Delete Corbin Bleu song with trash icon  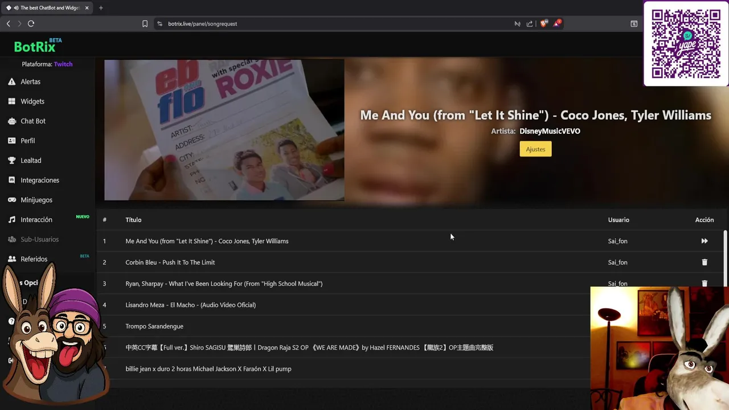(705, 263)
